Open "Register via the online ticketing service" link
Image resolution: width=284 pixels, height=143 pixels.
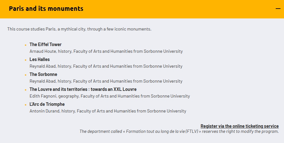pos(239,126)
